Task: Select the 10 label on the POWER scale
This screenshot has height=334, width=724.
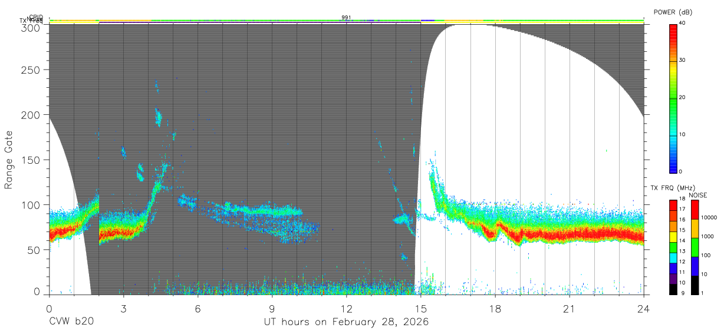Action: [683, 135]
